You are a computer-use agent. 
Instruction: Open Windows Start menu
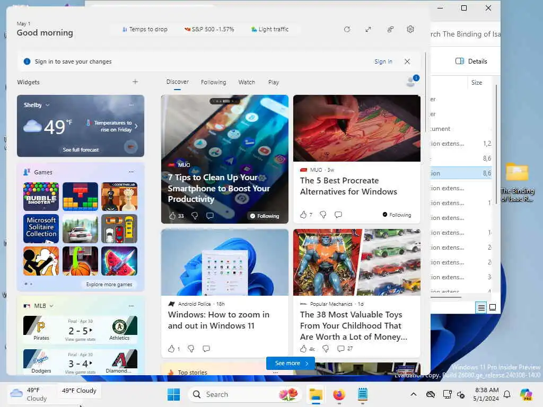coord(173,394)
